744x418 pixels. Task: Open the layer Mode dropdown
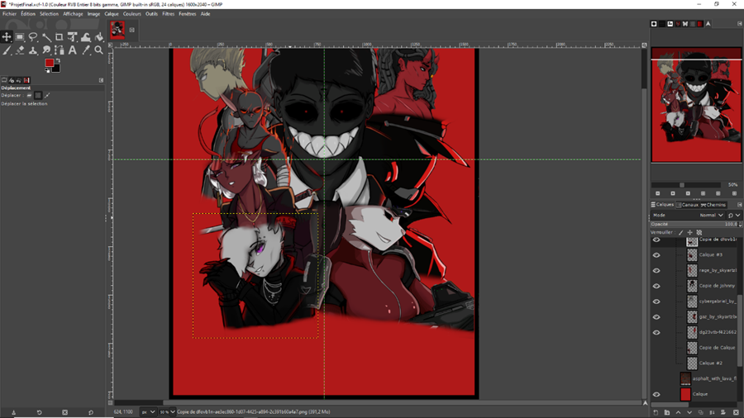[x=711, y=215]
